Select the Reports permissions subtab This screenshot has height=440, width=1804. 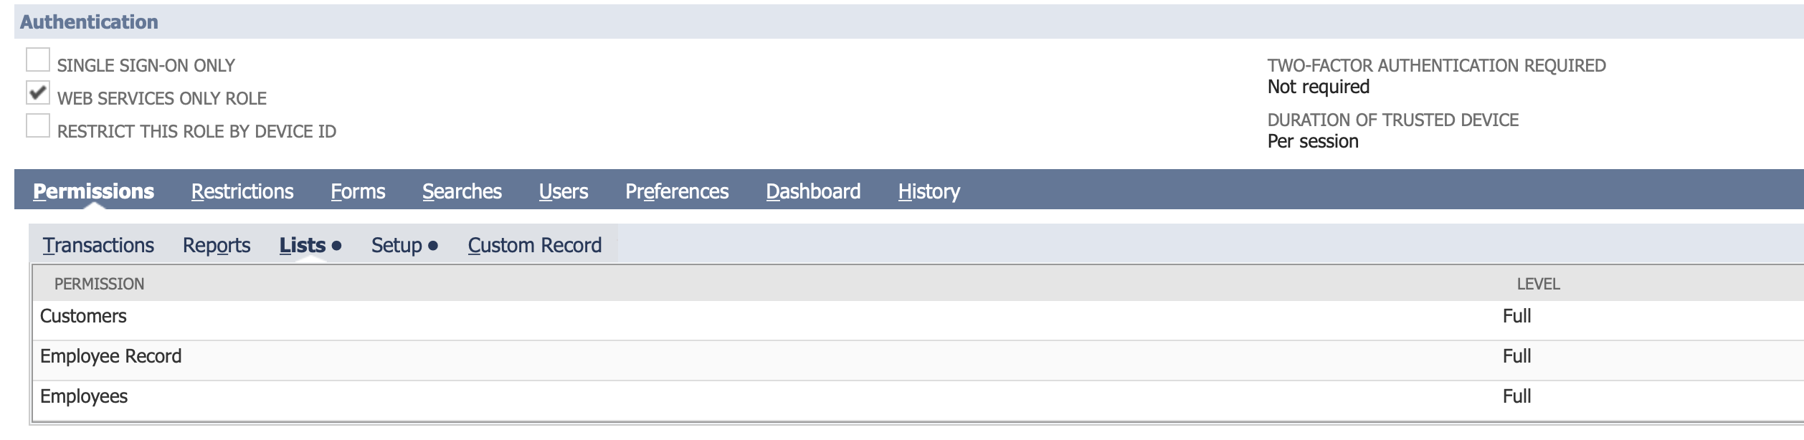tap(217, 245)
